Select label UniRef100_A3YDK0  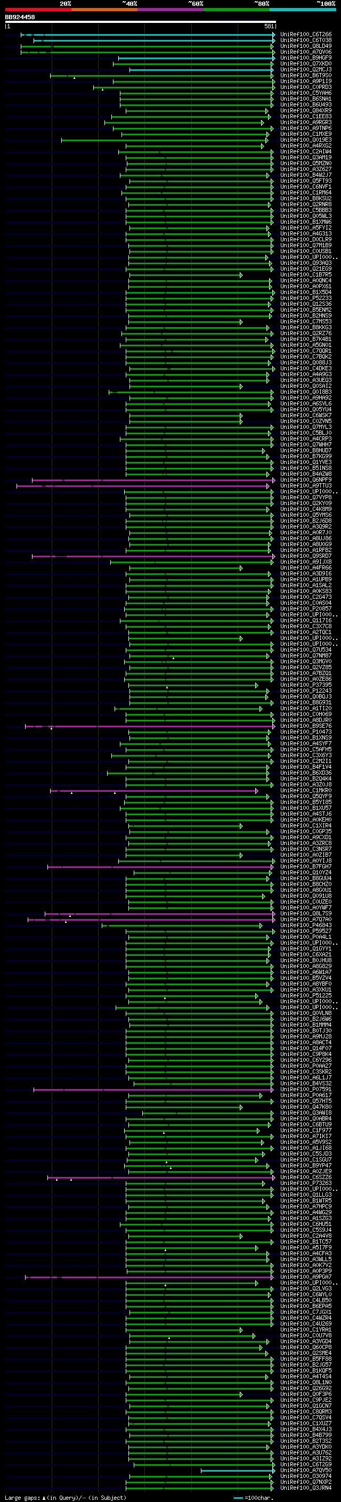[x=305, y=1447]
